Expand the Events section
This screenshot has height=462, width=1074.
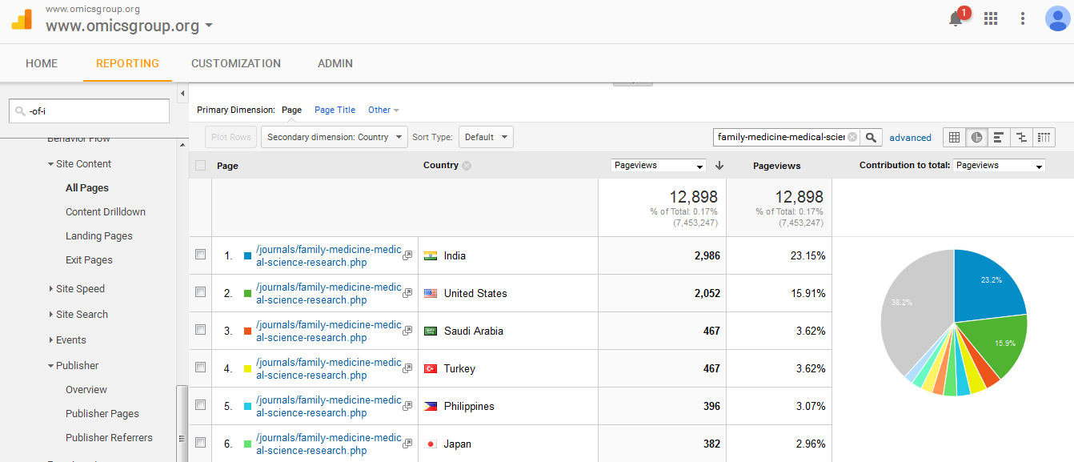[x=66, y=340]
